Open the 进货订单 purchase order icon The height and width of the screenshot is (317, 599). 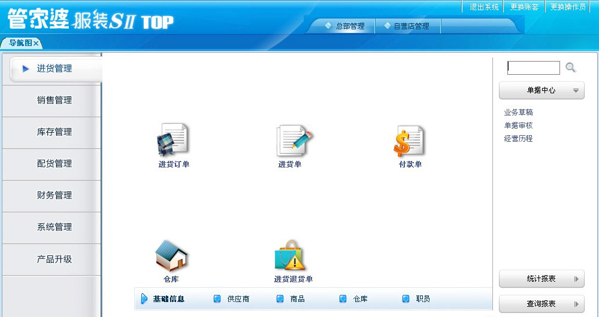click(x=173, y=140)
